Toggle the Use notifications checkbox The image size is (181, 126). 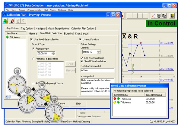tap(80, 39)
